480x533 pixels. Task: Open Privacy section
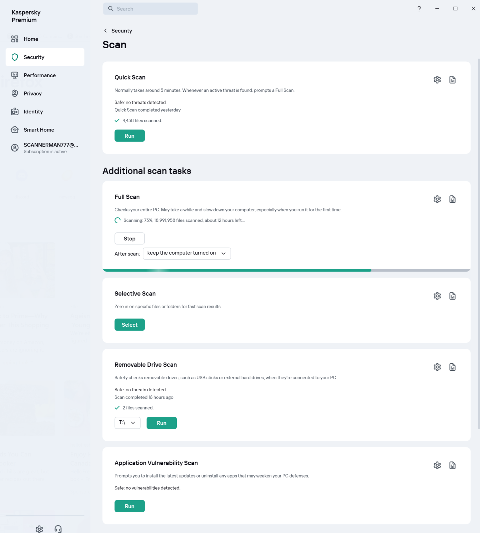(x=45, y=93)
